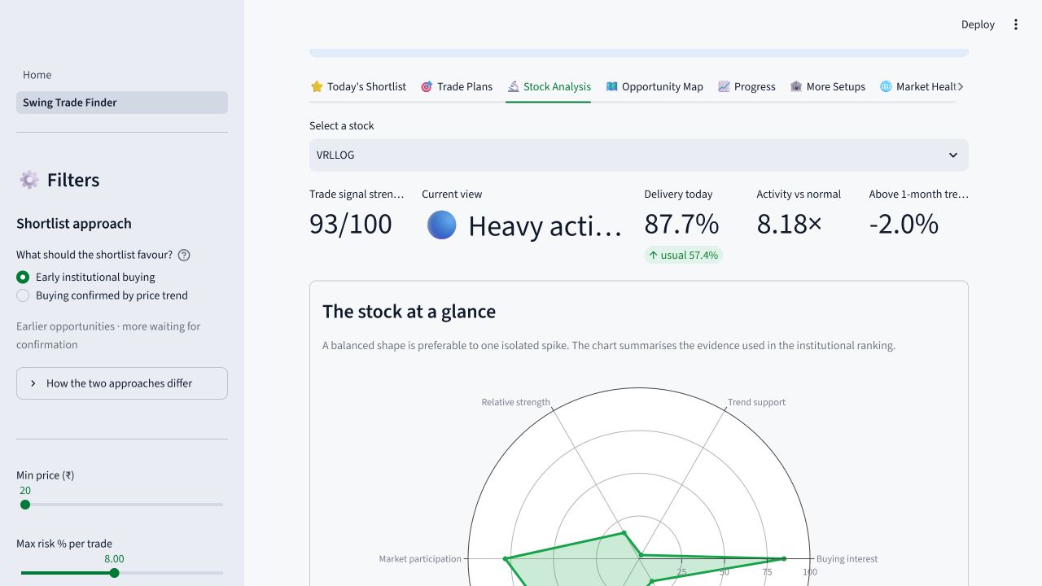The image size is (1042, 586).
Task: Switch to Today's Shortlist tab
Action: (x=358, y=86)
